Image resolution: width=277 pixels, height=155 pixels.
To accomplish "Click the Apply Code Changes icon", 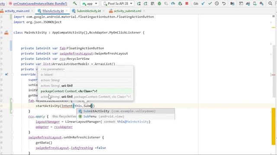I will 152,3.
